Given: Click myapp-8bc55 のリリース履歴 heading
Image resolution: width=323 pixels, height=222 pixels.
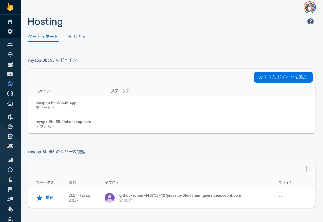Looking at the screenshot, I should click(57, 152).
